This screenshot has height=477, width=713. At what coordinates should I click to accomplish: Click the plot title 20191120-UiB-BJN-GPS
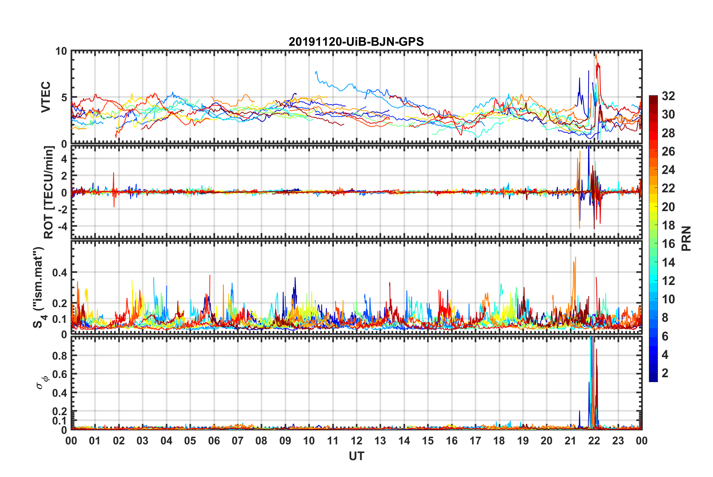(x=356, y=42)
